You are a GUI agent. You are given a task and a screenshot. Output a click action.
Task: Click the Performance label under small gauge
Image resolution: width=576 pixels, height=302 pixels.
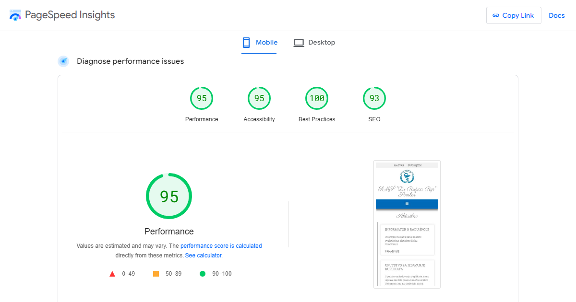(x=202, y=119)
